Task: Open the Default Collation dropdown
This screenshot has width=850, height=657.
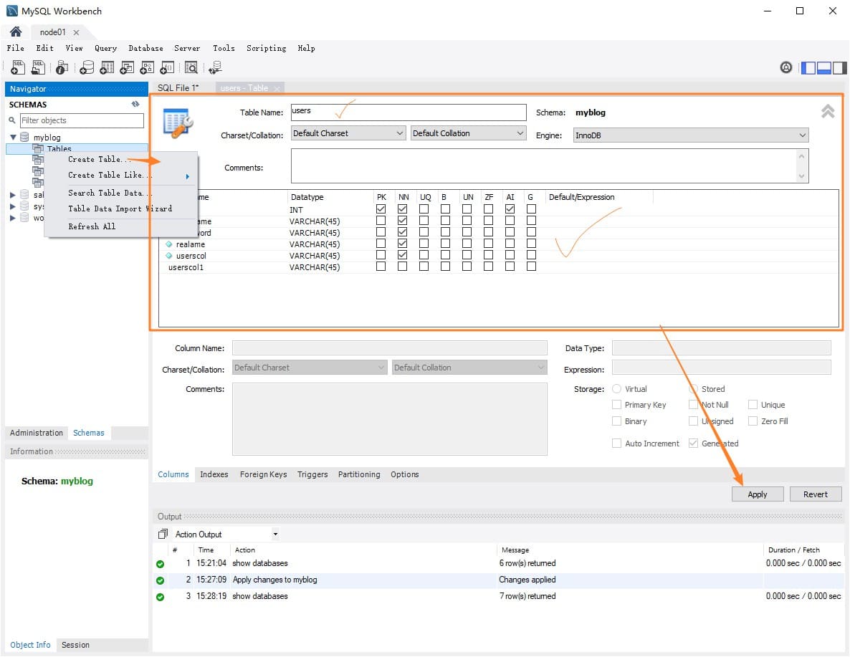Action: point(469,133)
